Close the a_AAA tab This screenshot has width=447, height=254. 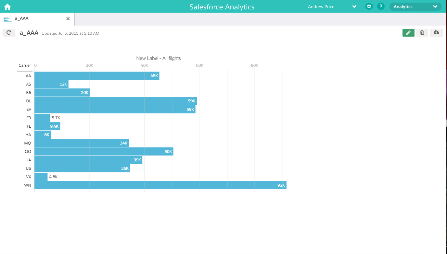[68, 19]
